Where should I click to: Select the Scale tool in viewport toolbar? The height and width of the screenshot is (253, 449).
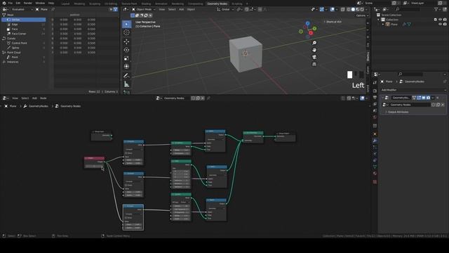click(x=126, y=58)
